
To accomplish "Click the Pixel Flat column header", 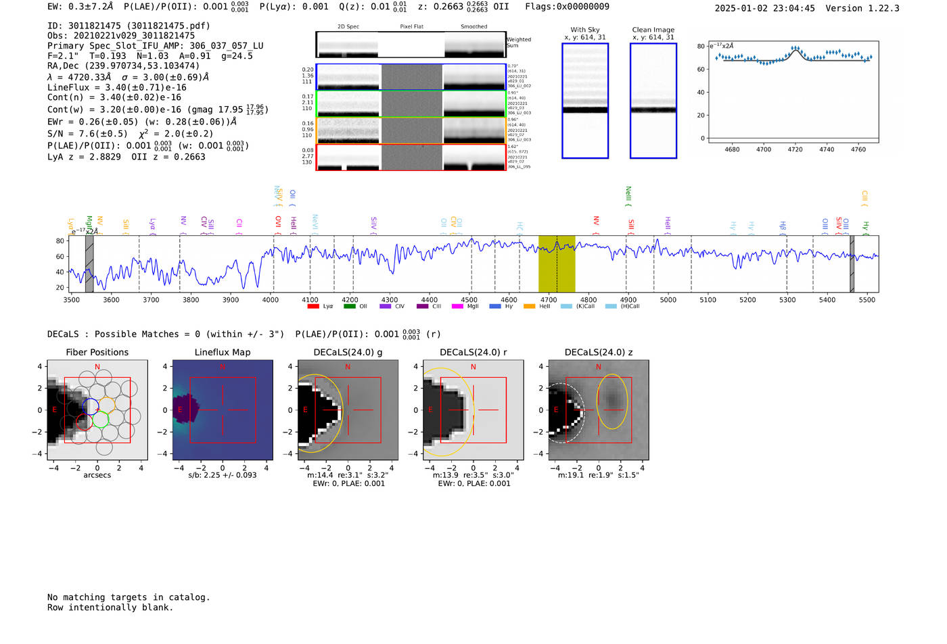I will click(412, 27).
